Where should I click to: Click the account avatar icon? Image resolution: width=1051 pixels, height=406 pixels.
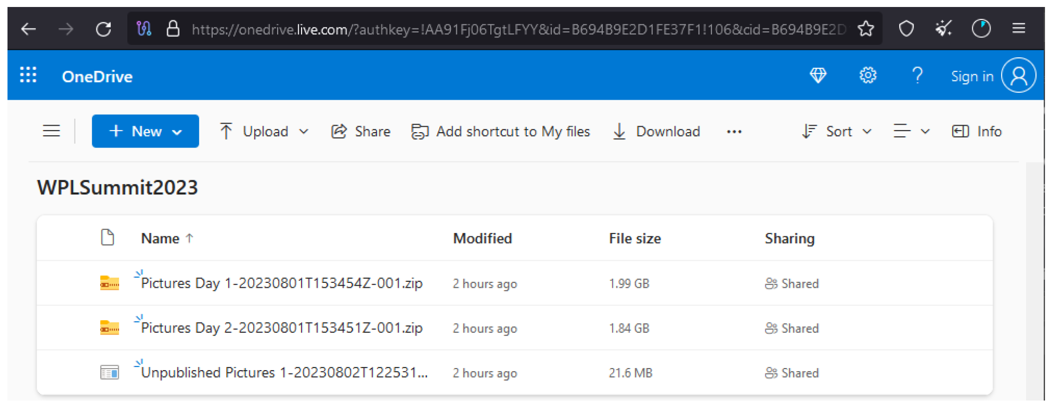coord(1019,76)
